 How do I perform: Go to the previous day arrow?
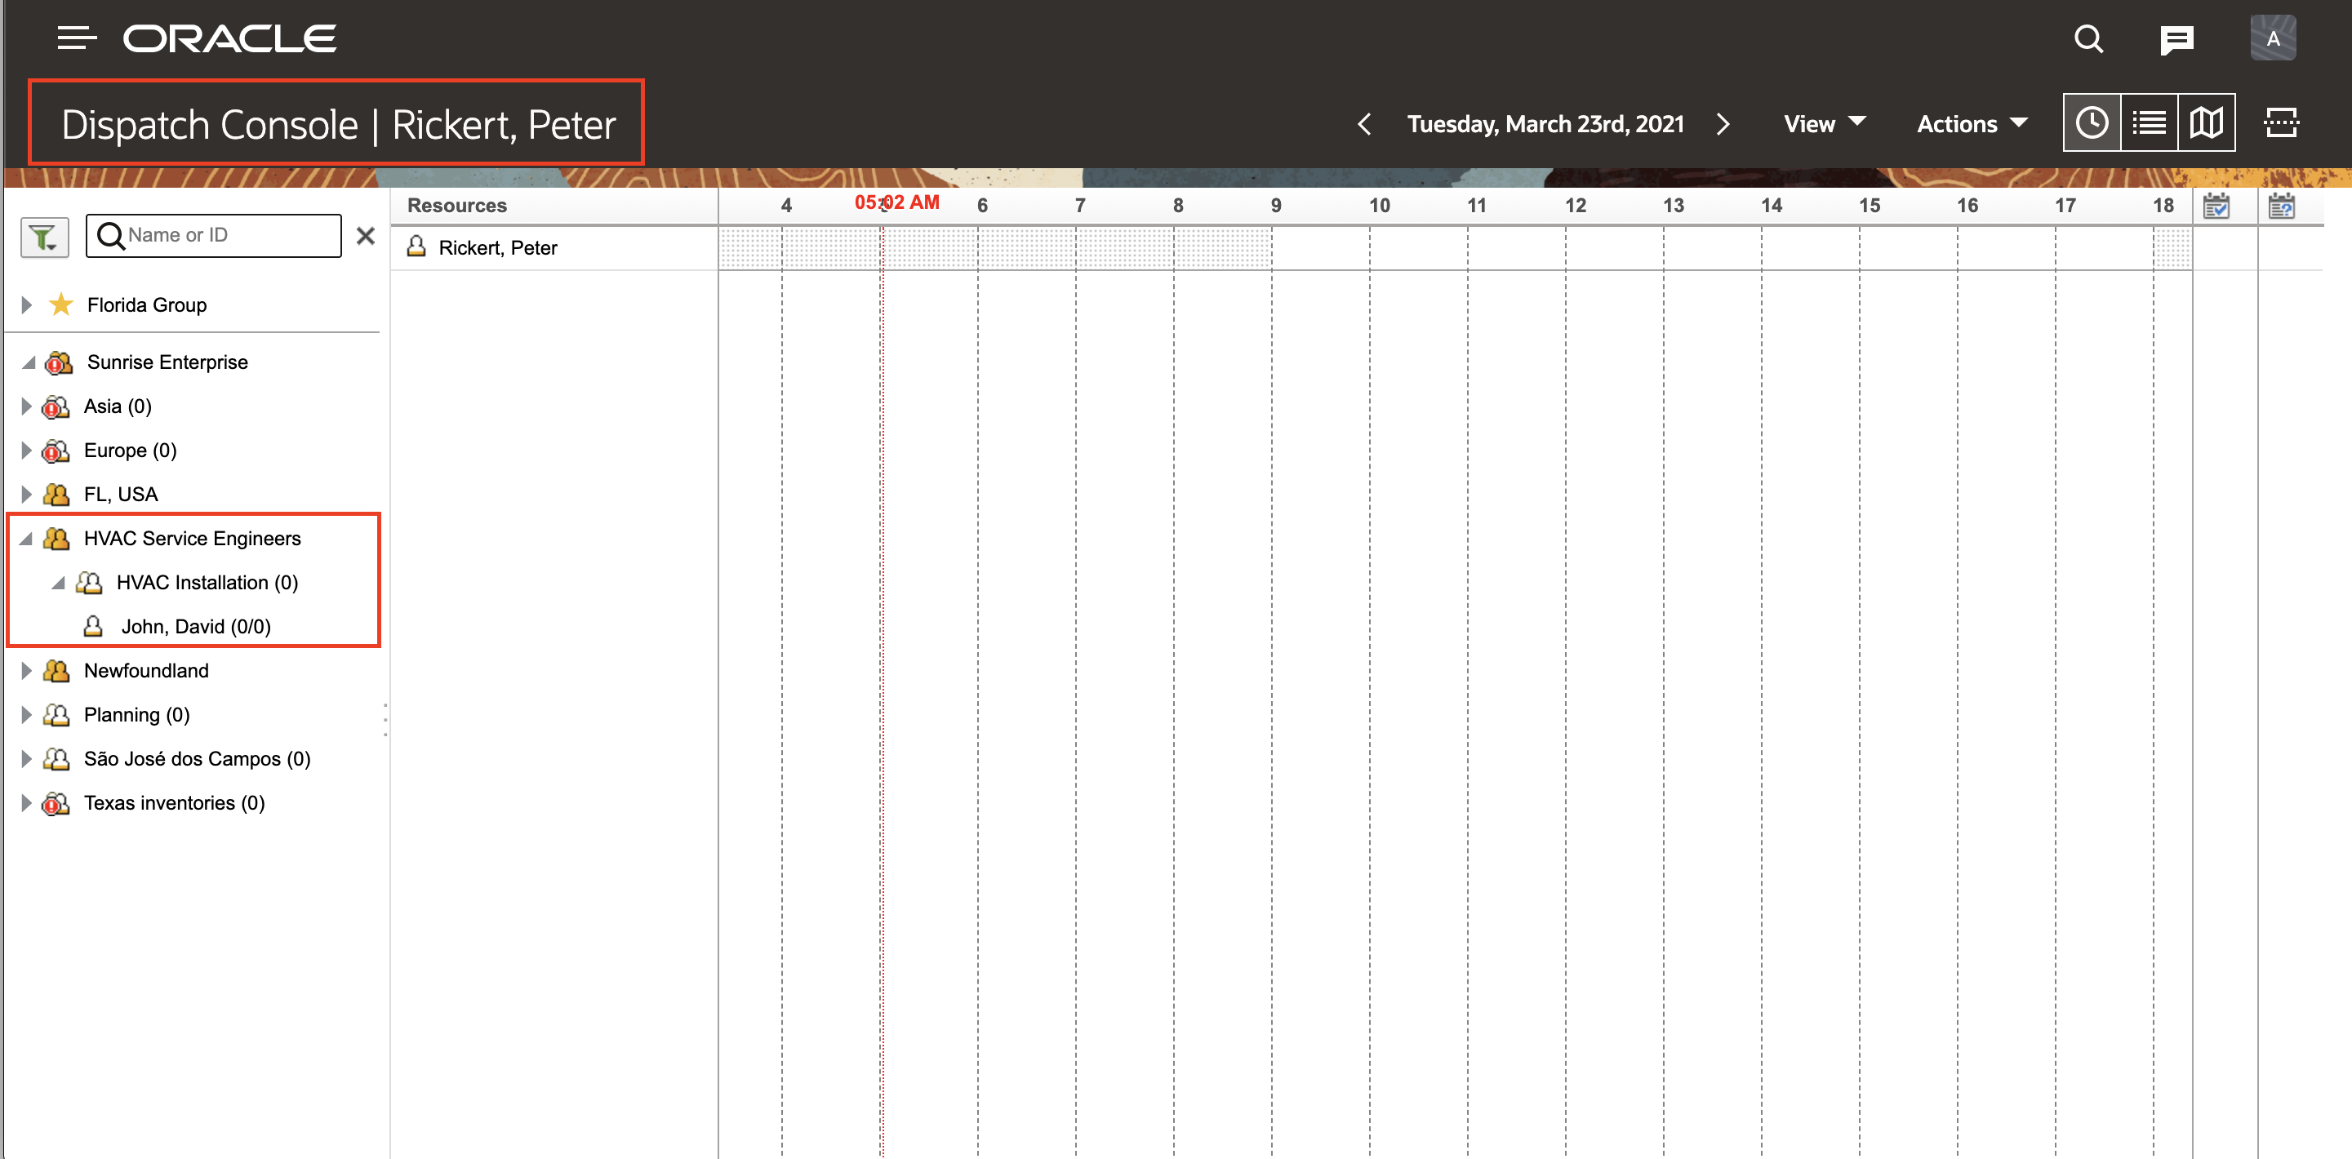click(1364, 124)
